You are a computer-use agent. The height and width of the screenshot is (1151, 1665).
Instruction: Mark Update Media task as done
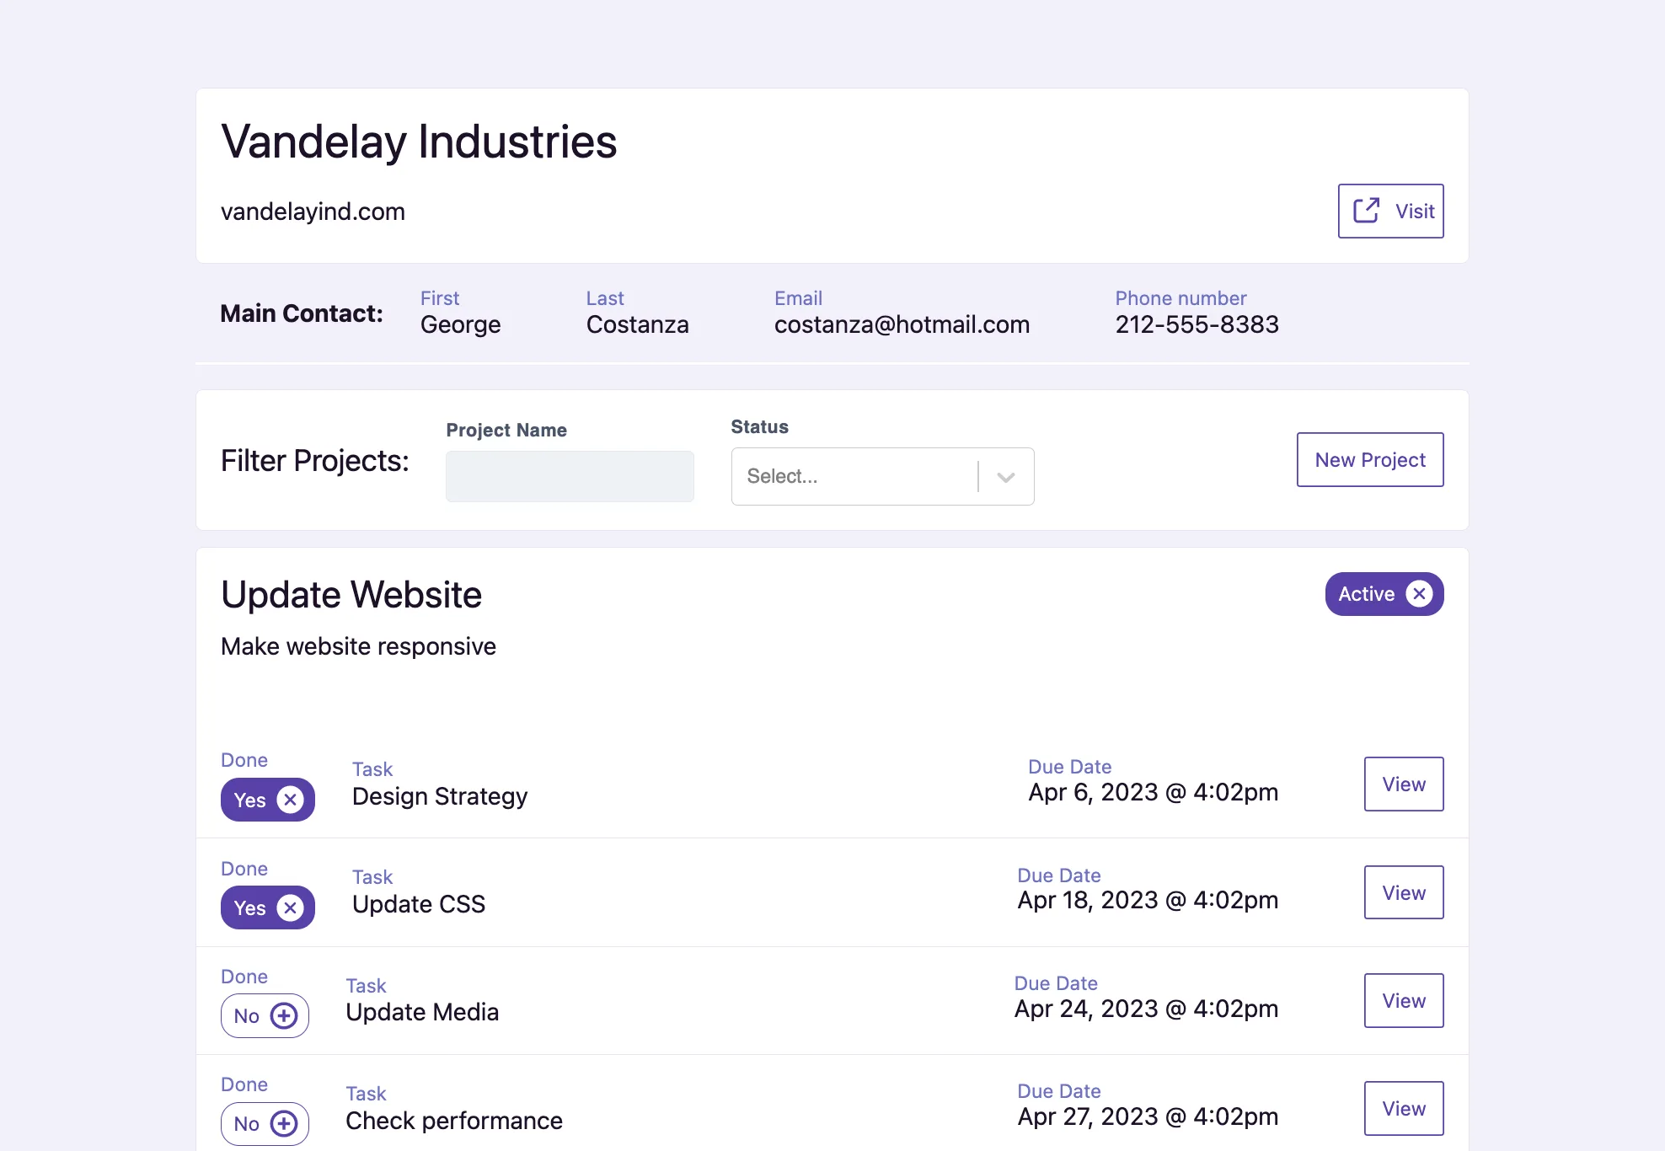click(265, 1015)
